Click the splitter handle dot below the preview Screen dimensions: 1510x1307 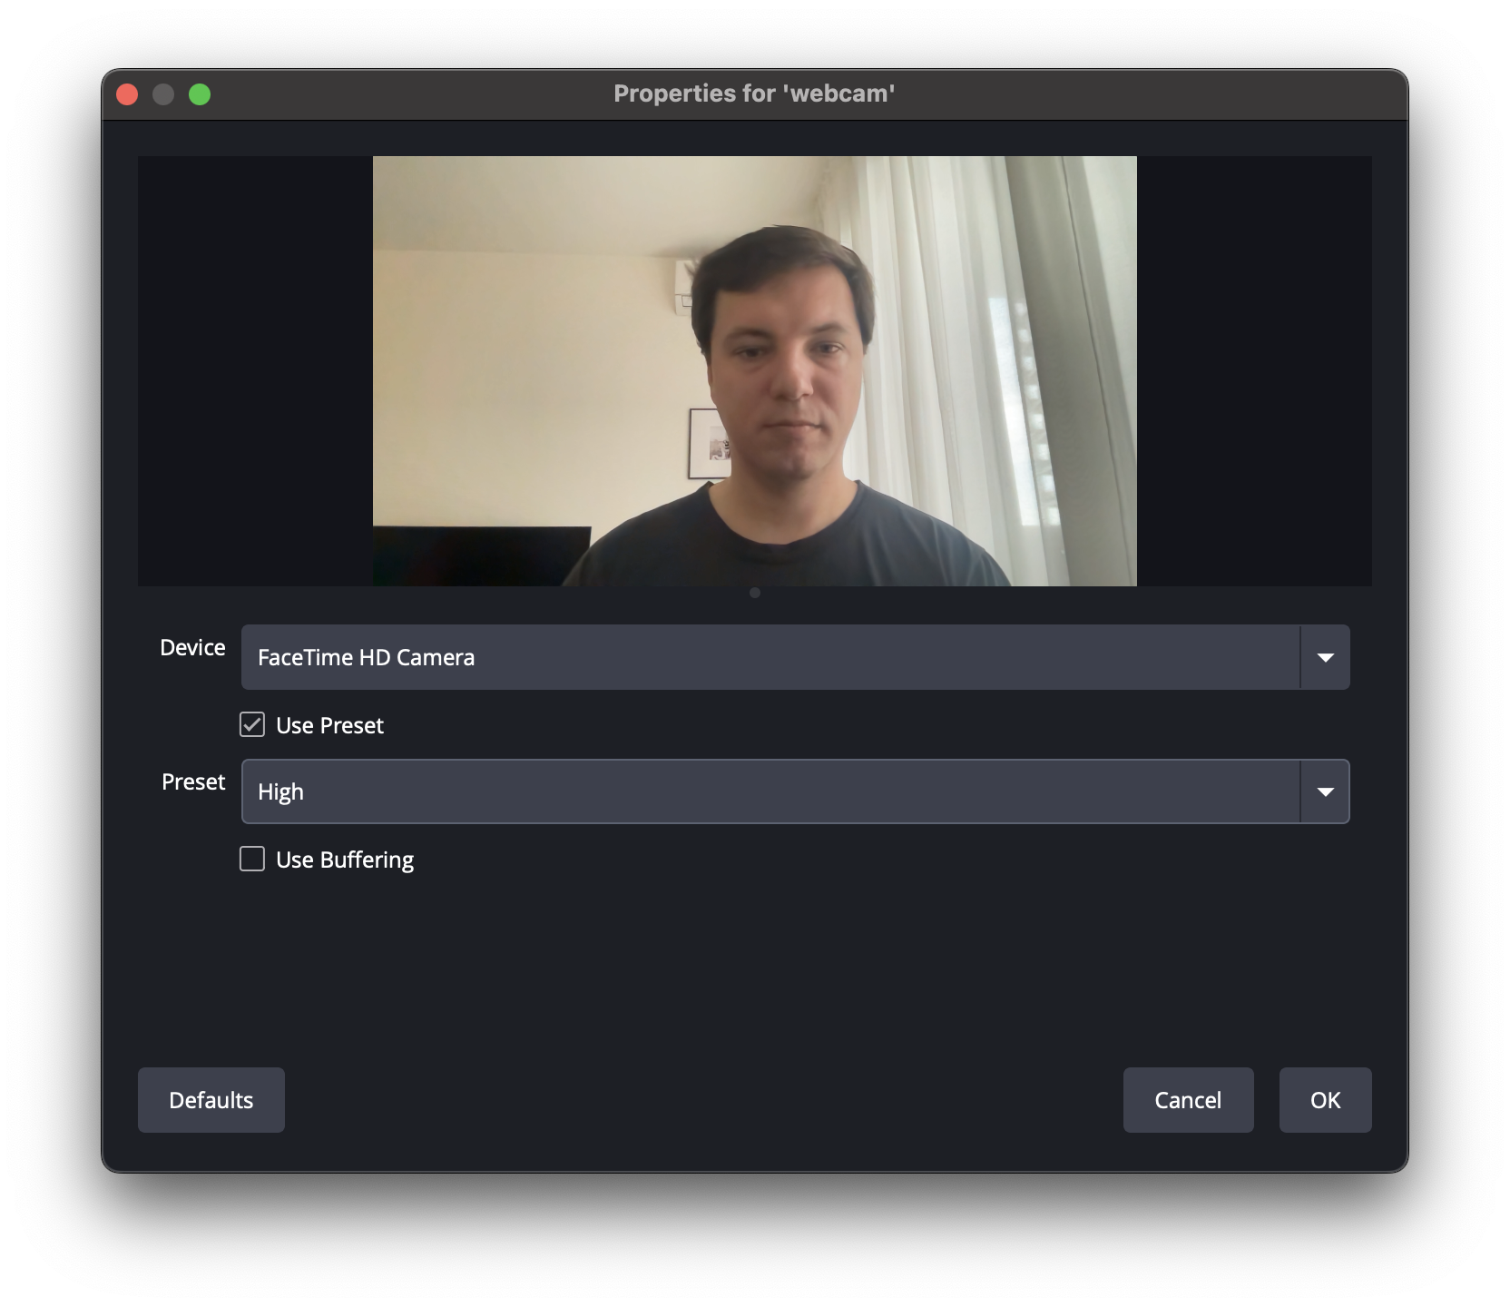755,593
